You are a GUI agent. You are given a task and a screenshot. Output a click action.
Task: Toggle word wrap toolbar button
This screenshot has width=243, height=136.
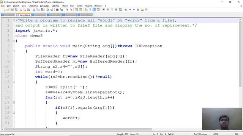86,10
